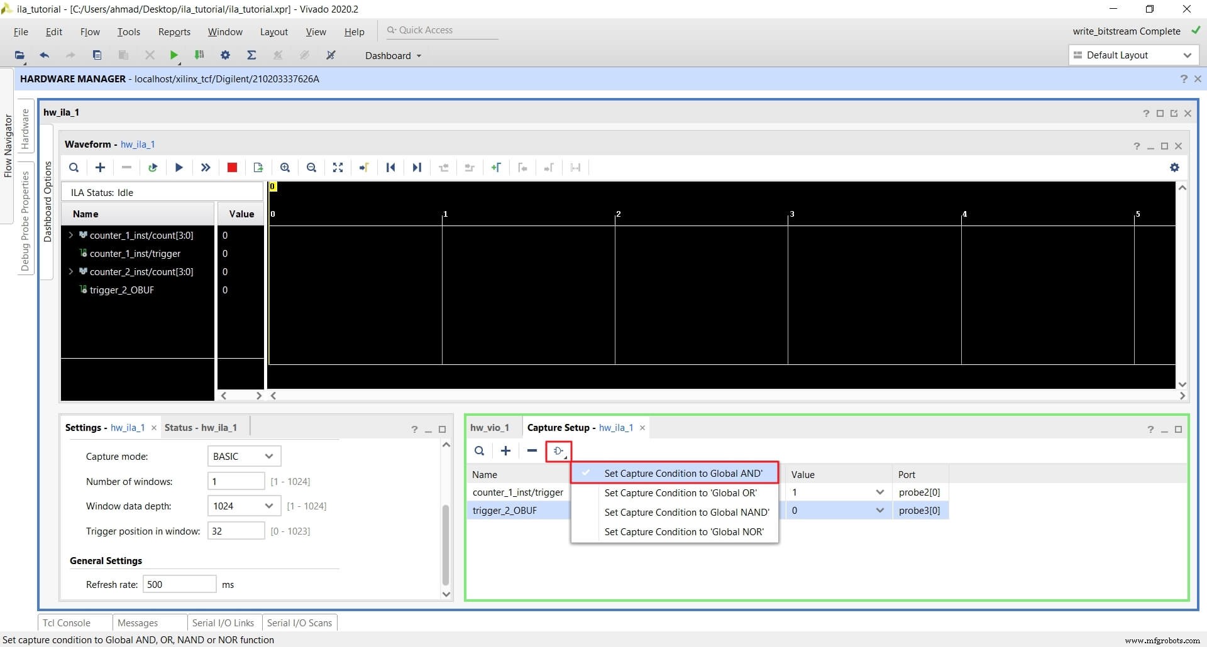The width and height of the screenshot is (1207, 647).
Task: Open the waveform settings gear
Action: pyautogui.click(x=1174, y=167)
